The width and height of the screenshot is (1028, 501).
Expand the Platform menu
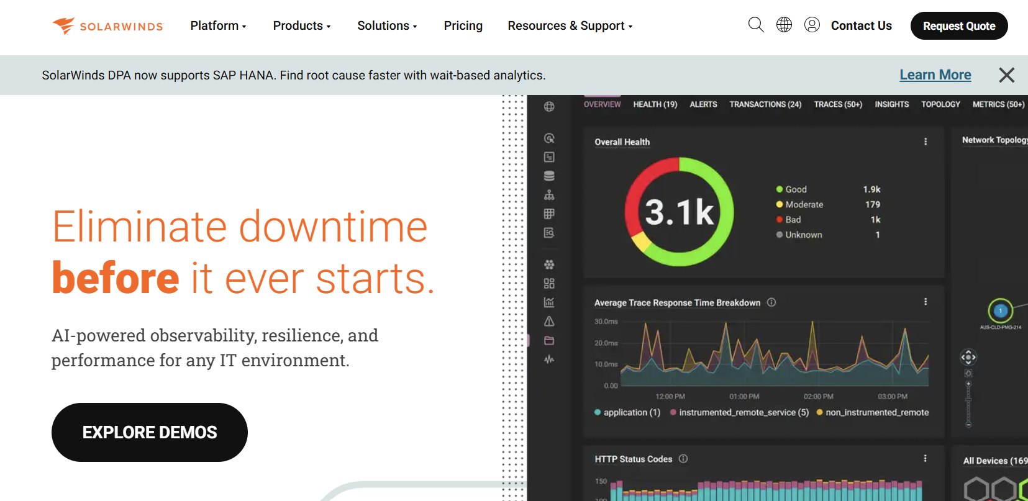[219, 25]
